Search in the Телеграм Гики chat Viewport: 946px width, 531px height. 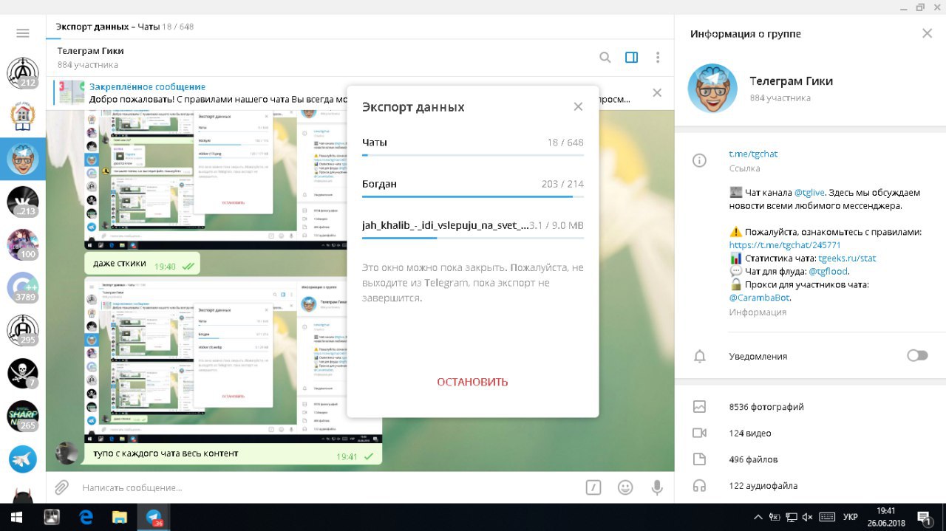click(x=605, y=58)
